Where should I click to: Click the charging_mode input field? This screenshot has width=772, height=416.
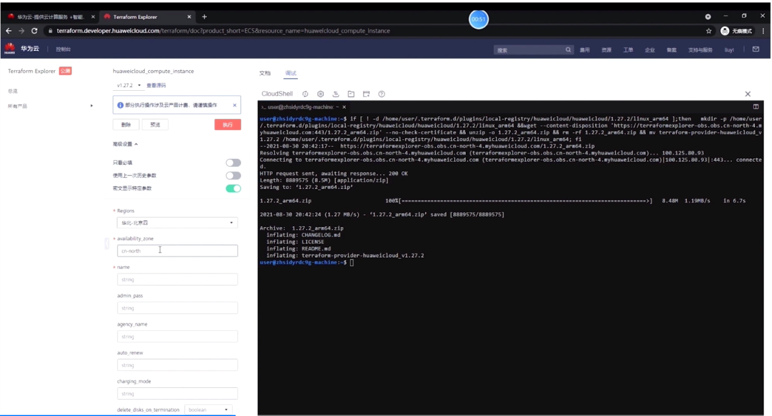(177, 393)
